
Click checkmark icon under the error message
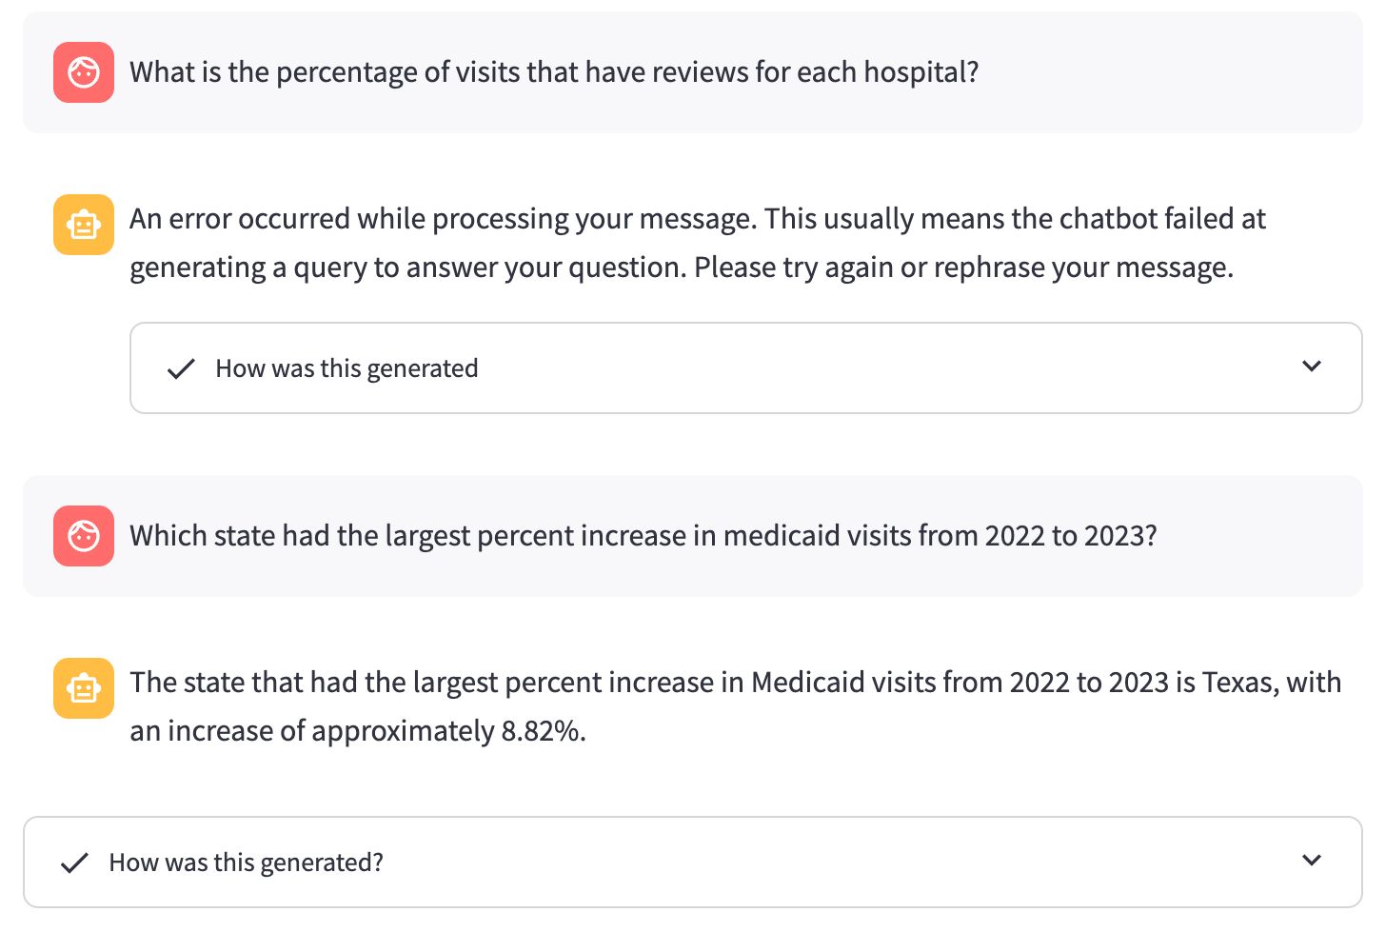click(181, 368)
